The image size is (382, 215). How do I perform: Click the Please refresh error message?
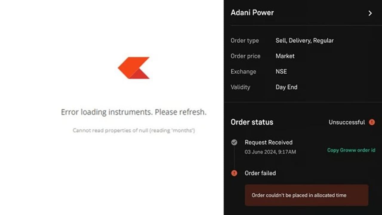coord(133,112)
